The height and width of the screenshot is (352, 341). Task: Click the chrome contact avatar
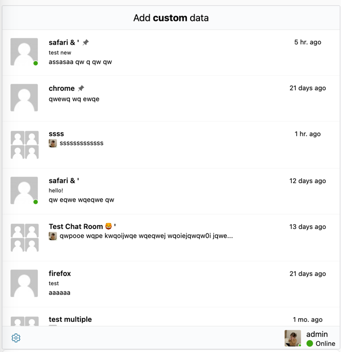[x=25, y=98]
